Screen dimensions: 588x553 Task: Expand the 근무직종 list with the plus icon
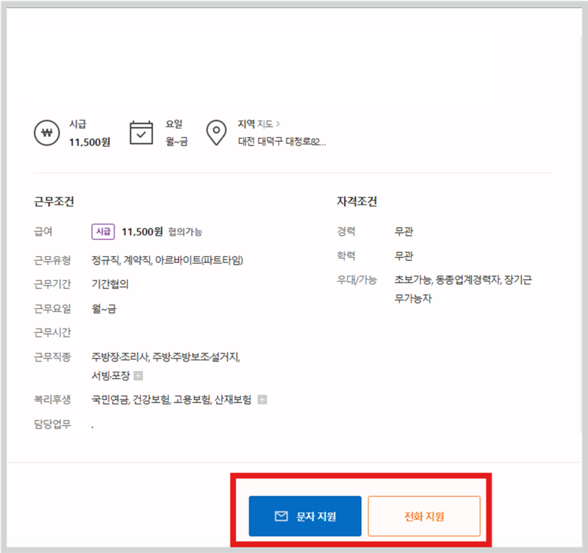click(x=138, y=376)
